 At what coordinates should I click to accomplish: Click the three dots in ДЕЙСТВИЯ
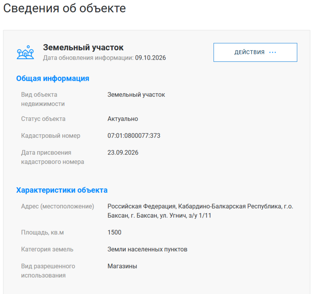click(272, 52)
